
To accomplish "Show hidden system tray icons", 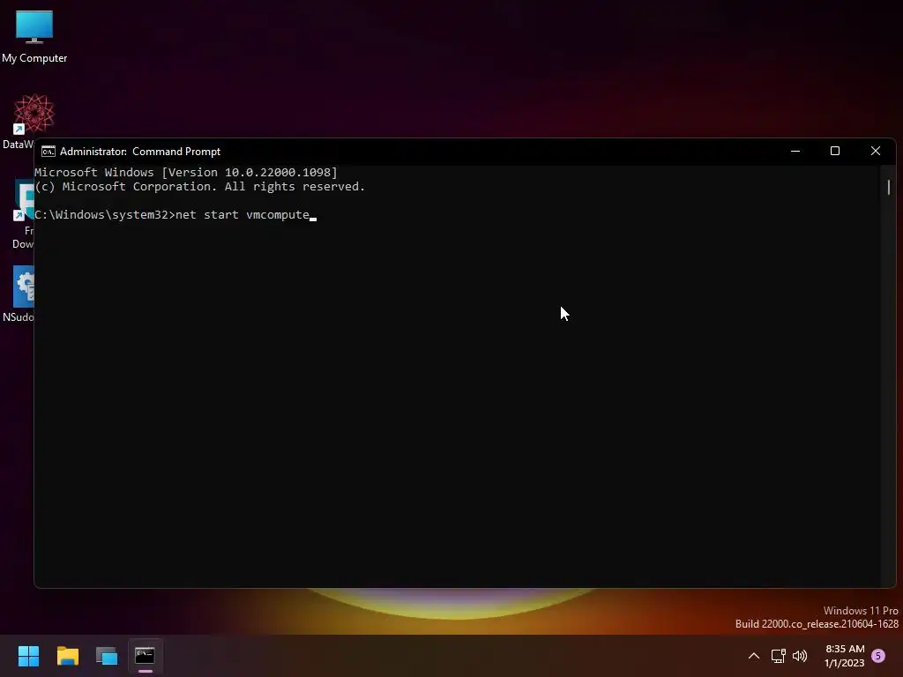I will pos(753,656).
